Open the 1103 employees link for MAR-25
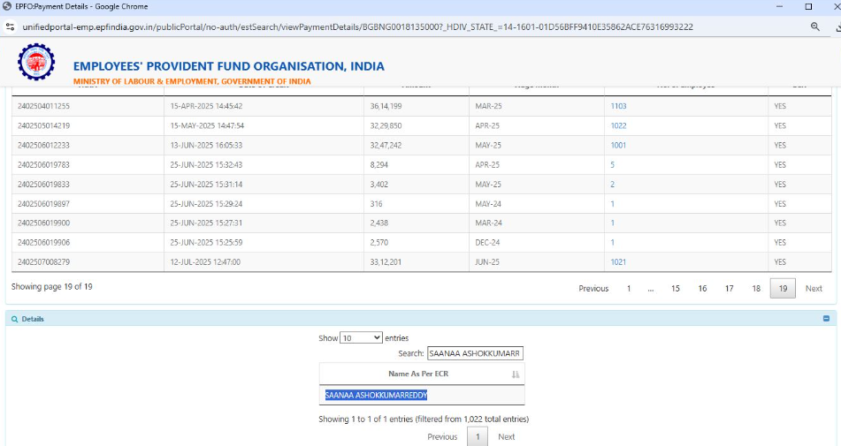The height and width of the screenshot is (446, 841). tap(618, 106)
